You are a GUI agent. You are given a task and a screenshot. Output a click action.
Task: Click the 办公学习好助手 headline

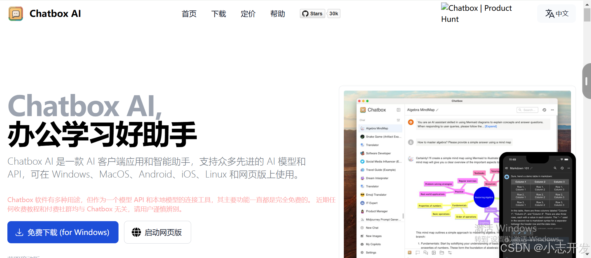point(102,134)
